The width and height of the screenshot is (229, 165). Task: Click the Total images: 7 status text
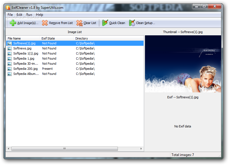183,155
